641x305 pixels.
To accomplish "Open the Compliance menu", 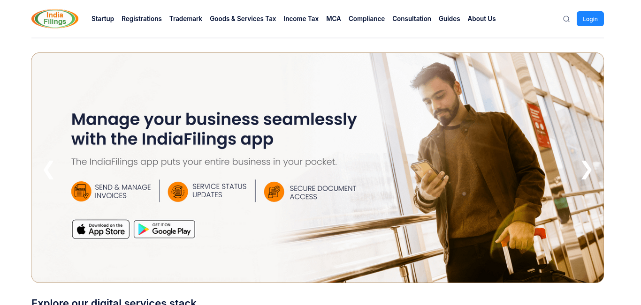I will 366,19.
